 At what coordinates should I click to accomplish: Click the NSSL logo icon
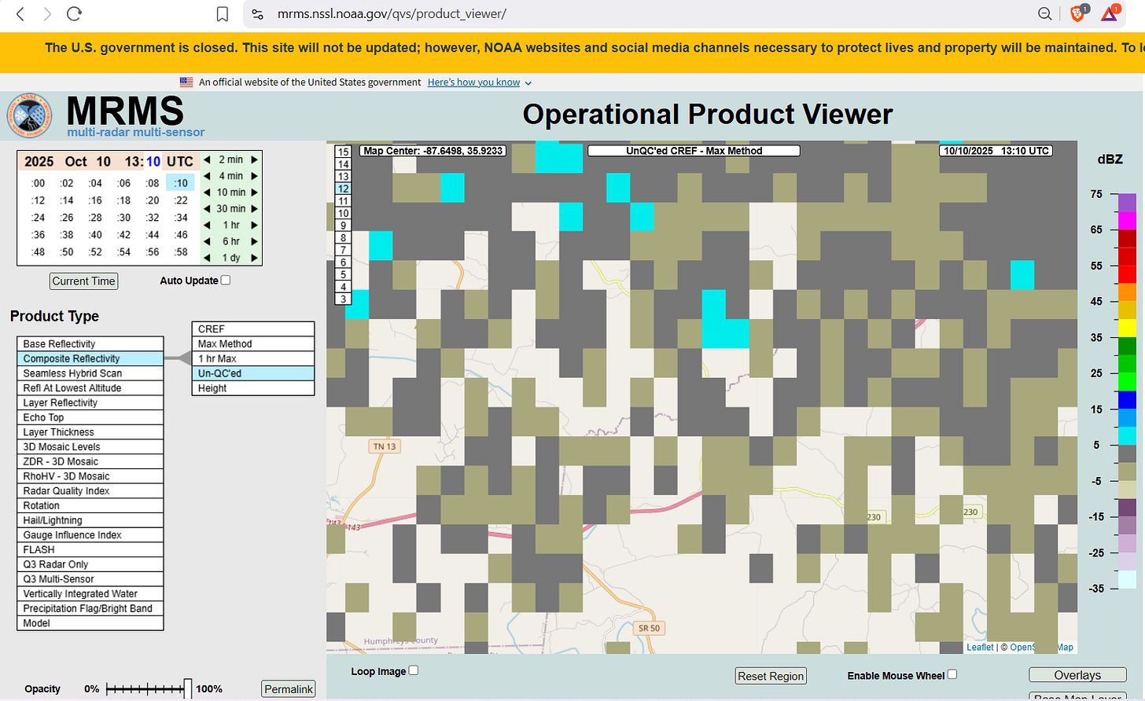coord(30,116)
